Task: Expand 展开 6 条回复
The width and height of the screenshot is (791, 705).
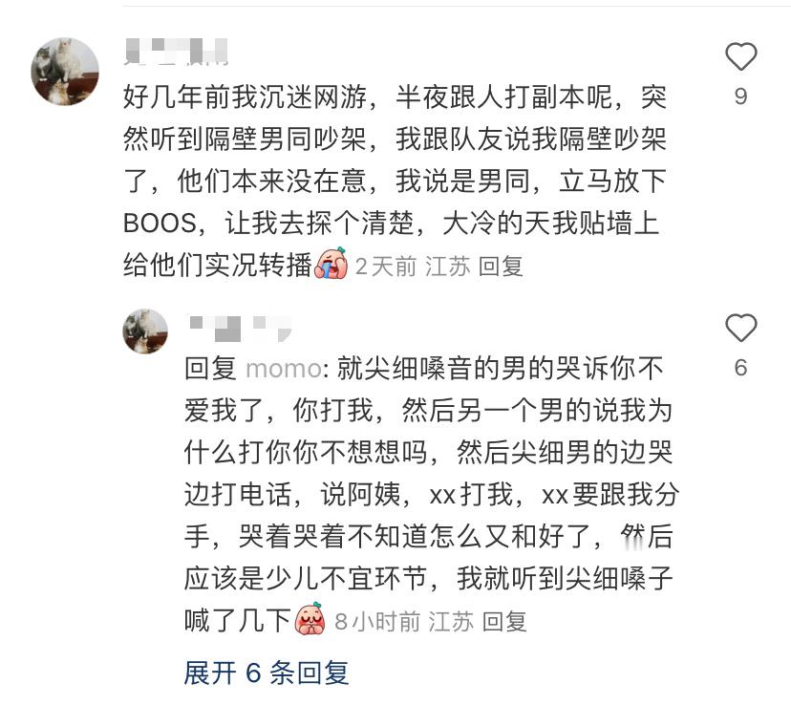Action: [x=267, y=673]
